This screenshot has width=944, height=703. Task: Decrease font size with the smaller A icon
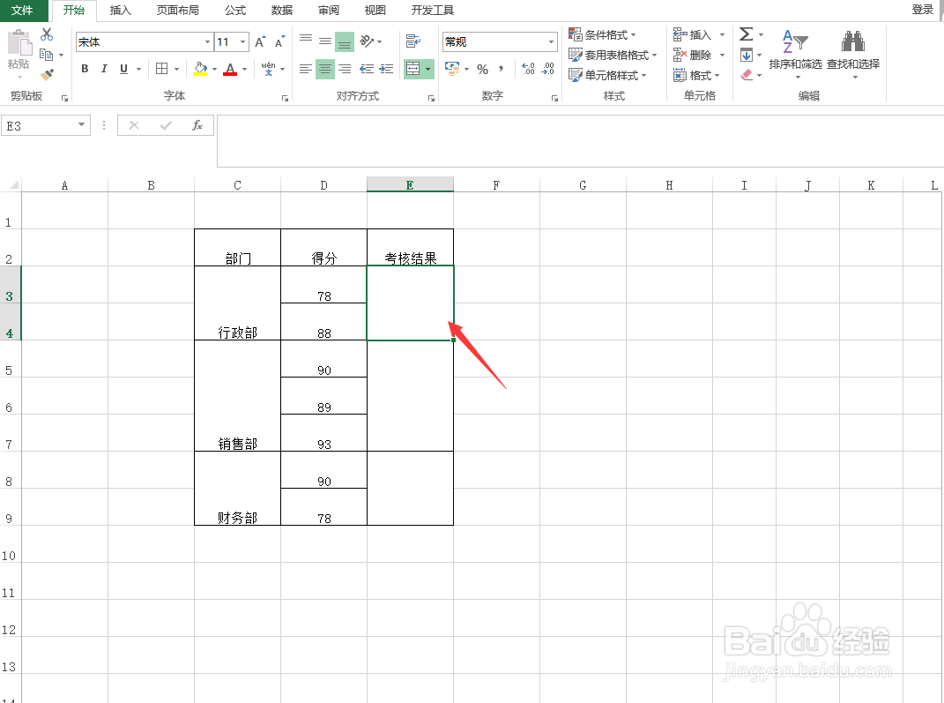coord(279,41)
